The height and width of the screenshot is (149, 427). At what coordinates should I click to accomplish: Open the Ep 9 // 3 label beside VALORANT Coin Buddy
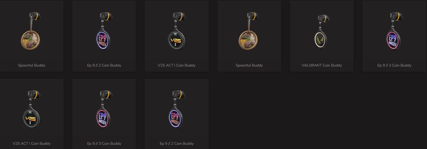tap(394, 65)
